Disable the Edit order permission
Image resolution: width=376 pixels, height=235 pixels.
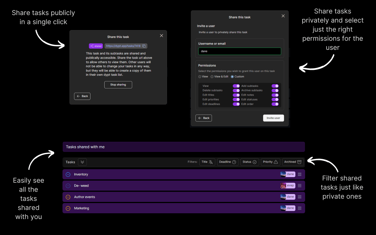[275, 104]
